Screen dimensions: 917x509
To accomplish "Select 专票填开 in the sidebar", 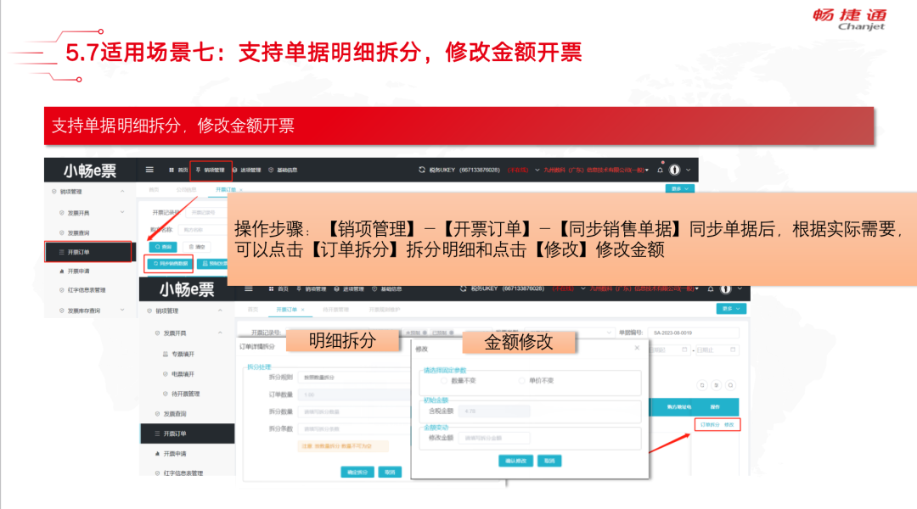I will point(183,354).
